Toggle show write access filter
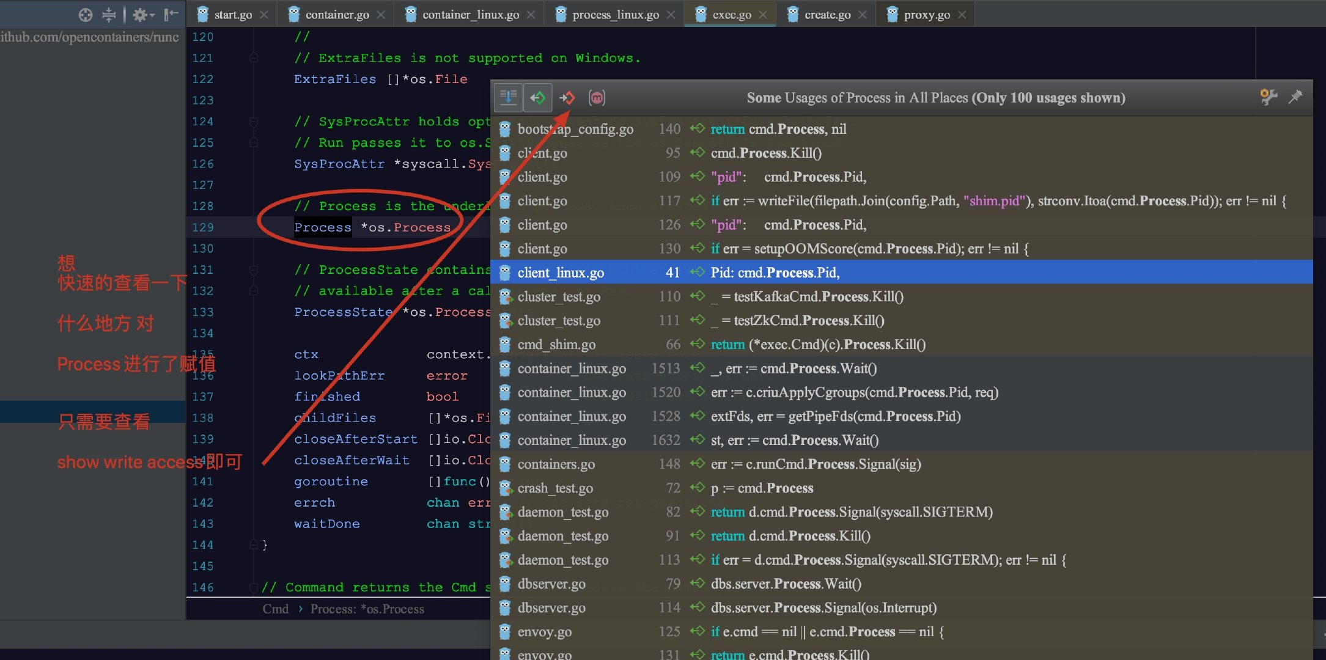The height and width of the screenshot is (660, 1326). [x=567, y=98]
